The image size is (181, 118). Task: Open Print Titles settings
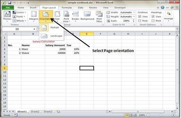click(x=99, y=17)
